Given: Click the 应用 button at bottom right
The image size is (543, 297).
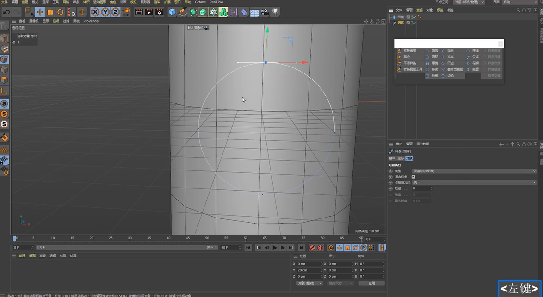Looking at the screenshot, I should click(372, 283).
